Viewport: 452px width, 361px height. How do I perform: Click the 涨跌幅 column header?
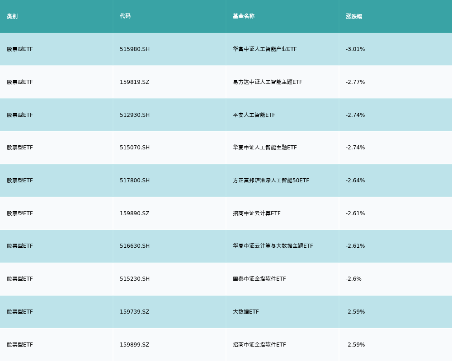[354, 16]
